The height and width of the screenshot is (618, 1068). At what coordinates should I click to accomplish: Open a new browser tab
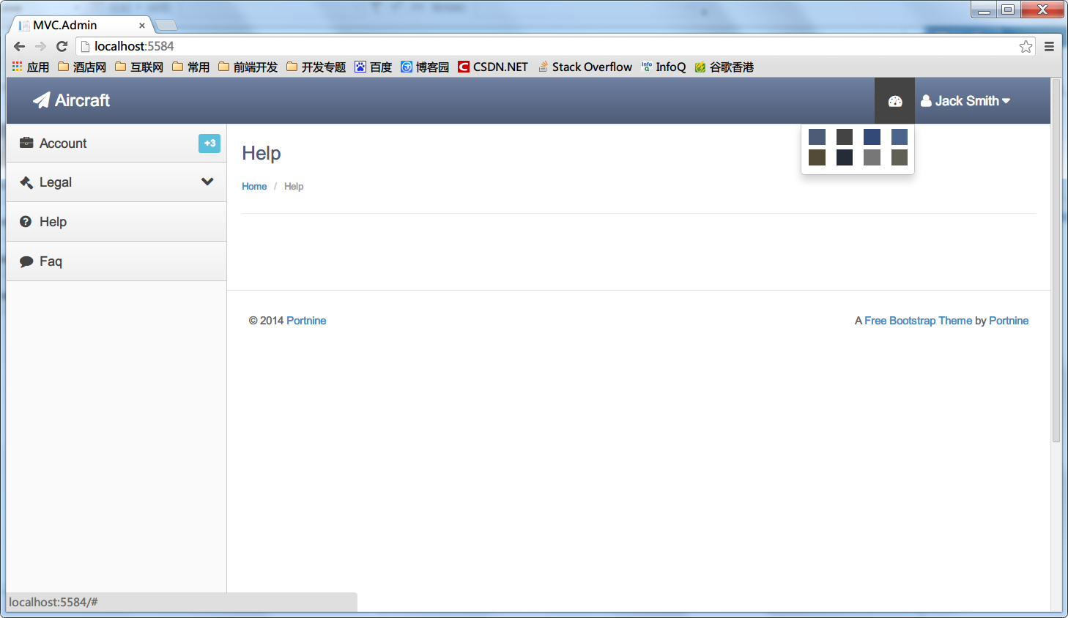(x=166, y=25)
